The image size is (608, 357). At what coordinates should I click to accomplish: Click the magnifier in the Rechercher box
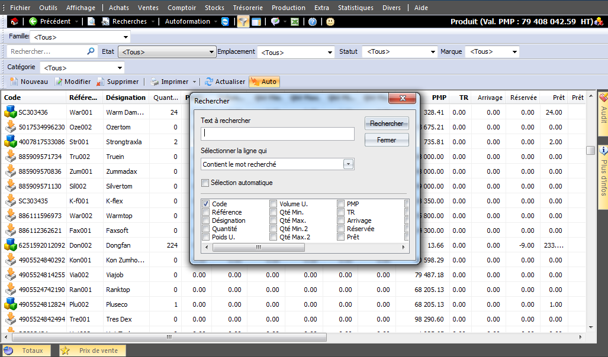point(91,51)
